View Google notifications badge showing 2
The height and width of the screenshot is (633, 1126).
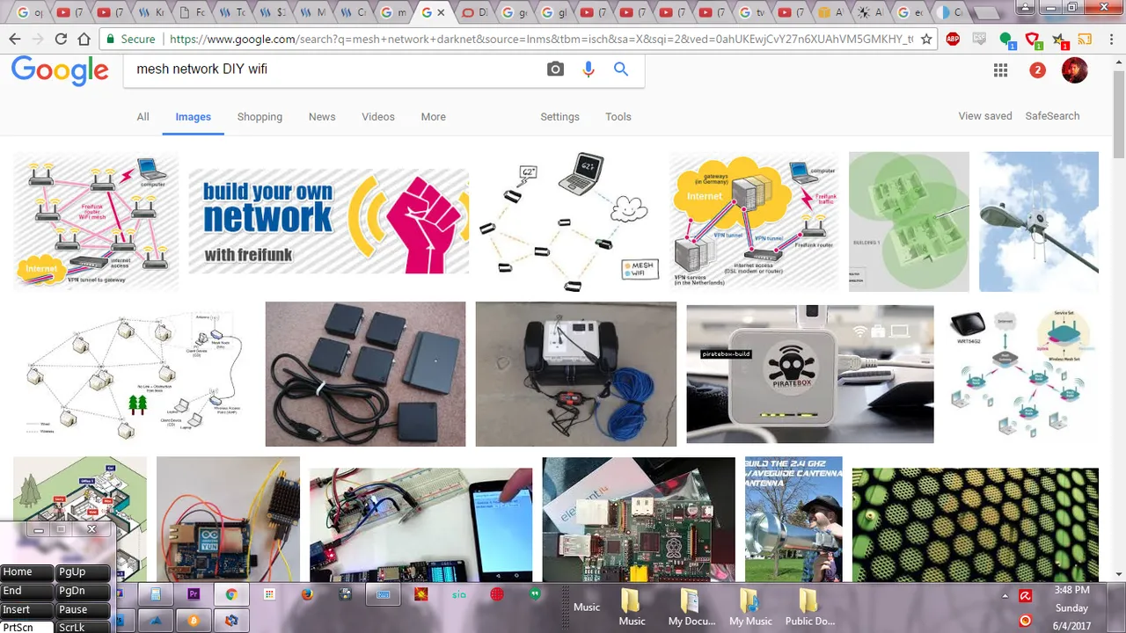point(1037,70)
